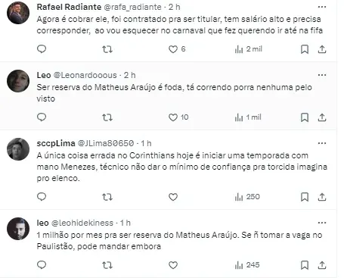
Task: Open sccpLima profile avatar
Action: tap(18, 149)
